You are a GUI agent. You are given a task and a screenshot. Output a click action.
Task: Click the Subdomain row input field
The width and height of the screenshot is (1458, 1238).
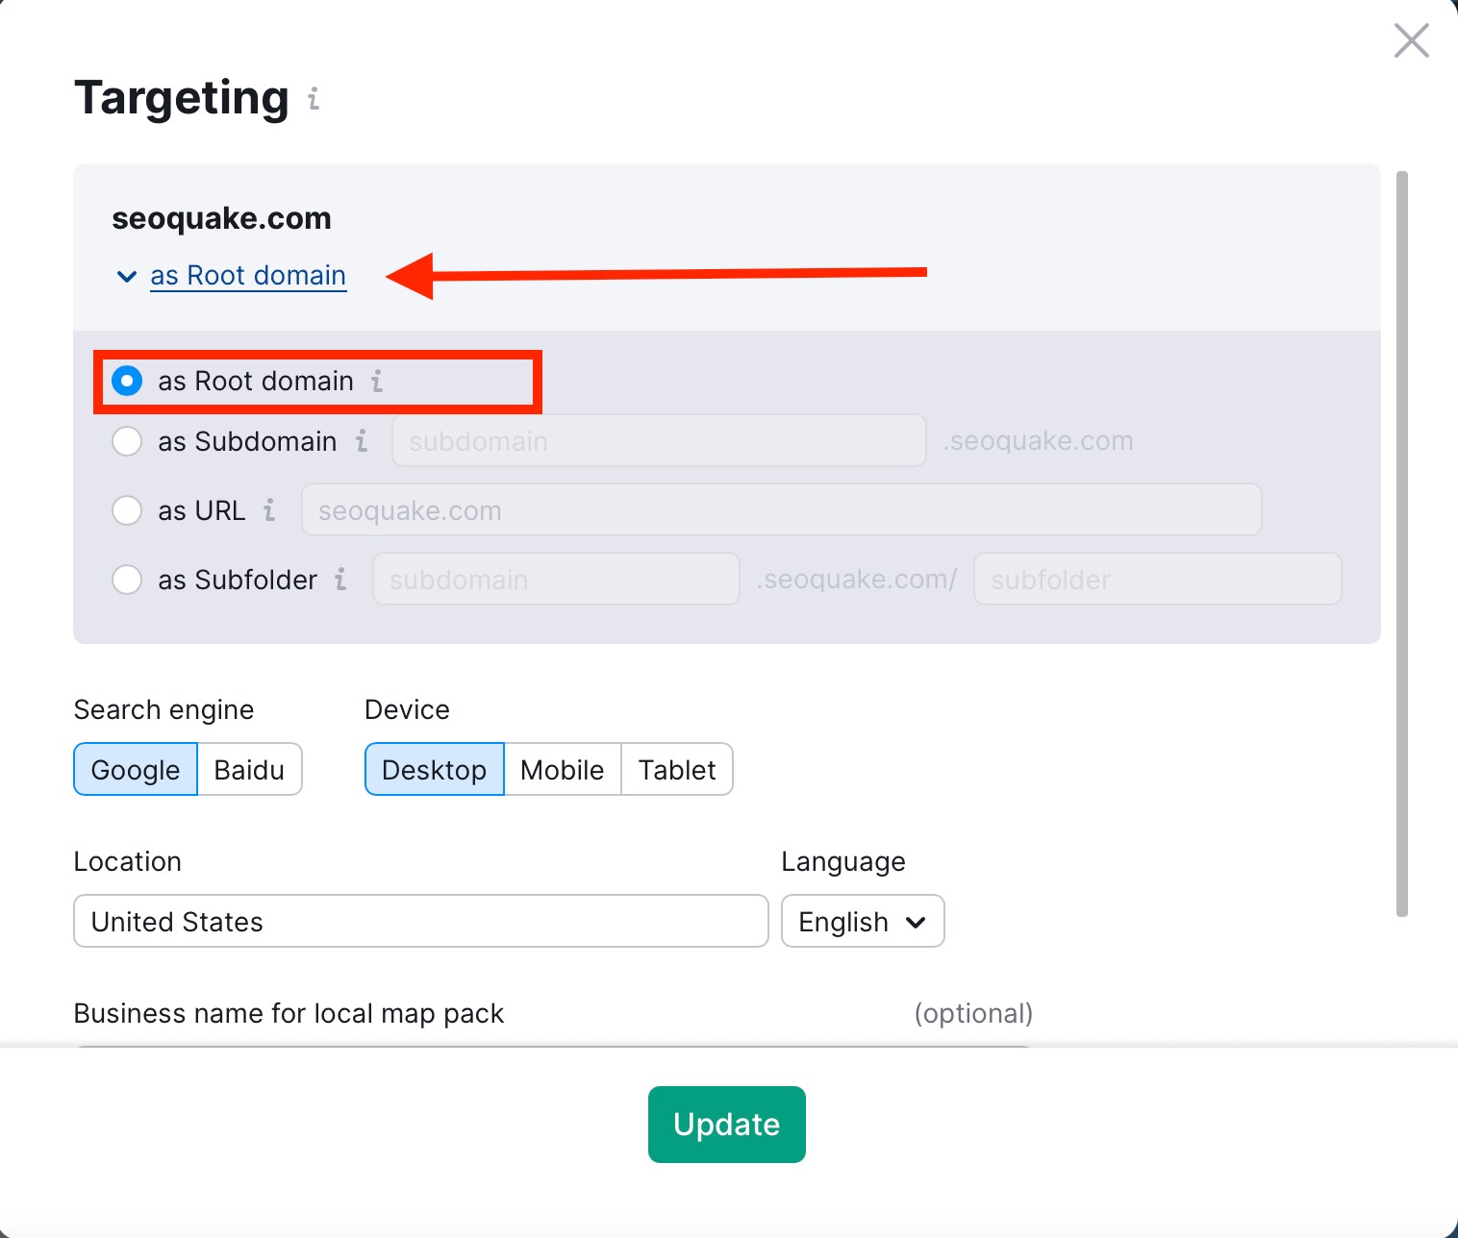[x=659, y=441]
